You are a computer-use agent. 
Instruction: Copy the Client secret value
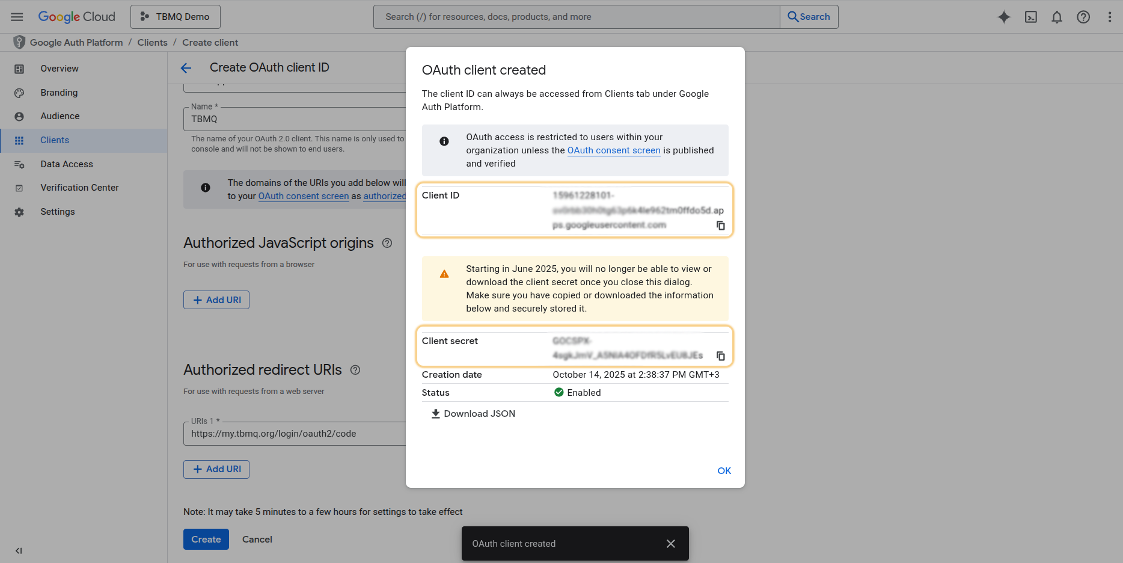click(x=720, y=356)
